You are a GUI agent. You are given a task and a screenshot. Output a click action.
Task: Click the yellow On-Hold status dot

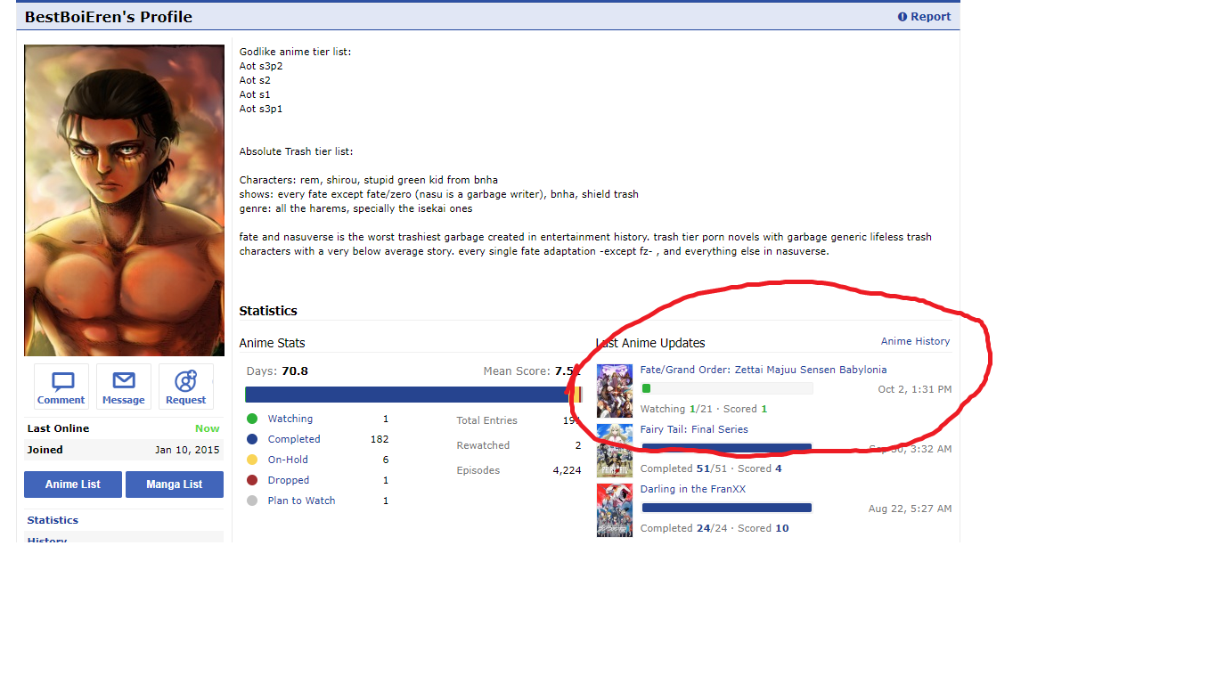(252, 460)
